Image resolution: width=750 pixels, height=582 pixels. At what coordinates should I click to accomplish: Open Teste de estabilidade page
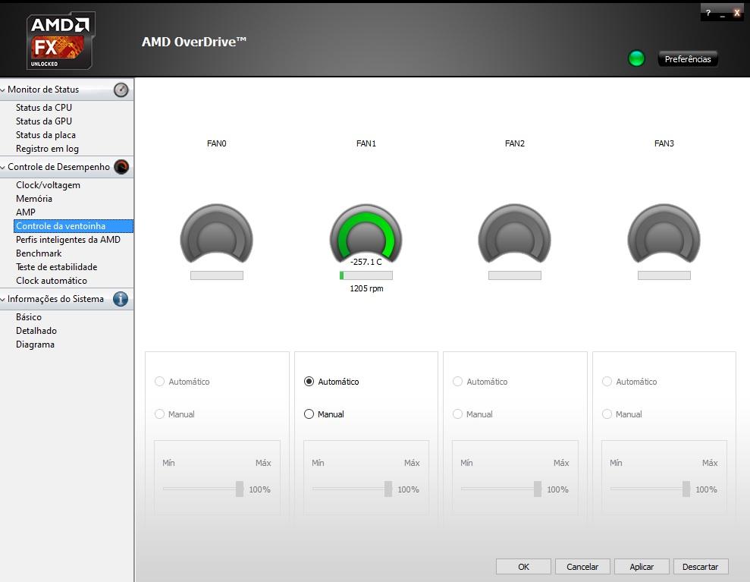56,267
